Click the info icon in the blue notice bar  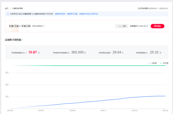click(x=8, y=14)
